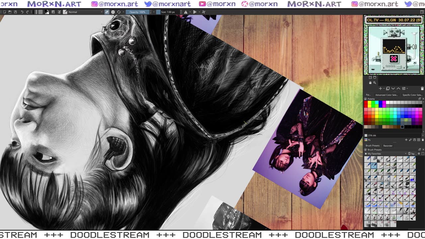Add a new color to the palette

406,140
